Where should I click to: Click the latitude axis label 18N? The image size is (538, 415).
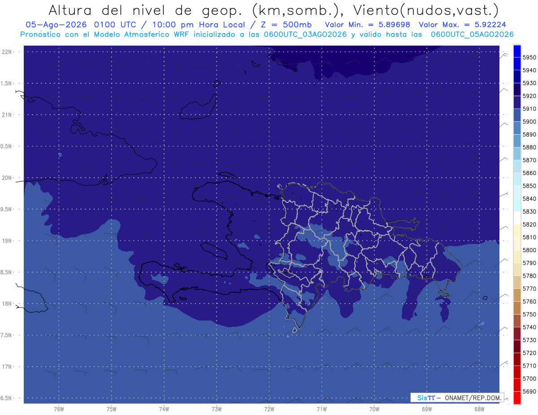pyautogui.click(x=8, y=304)
